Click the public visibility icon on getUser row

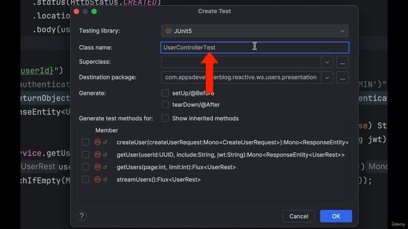click(105, 155)
